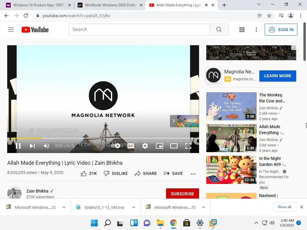This screenshot has width=307, height=230.
Task: Open ad info icon on banner
Action: tap(294, 48)
